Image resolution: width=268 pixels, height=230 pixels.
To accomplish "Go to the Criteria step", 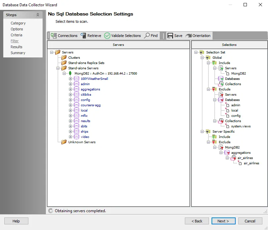I will [17, 35].
